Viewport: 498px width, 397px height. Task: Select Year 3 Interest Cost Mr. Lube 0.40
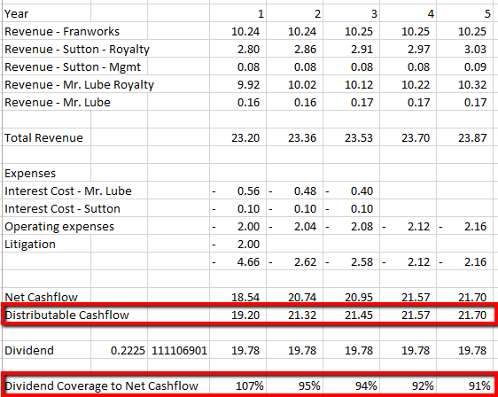(351, 191)
